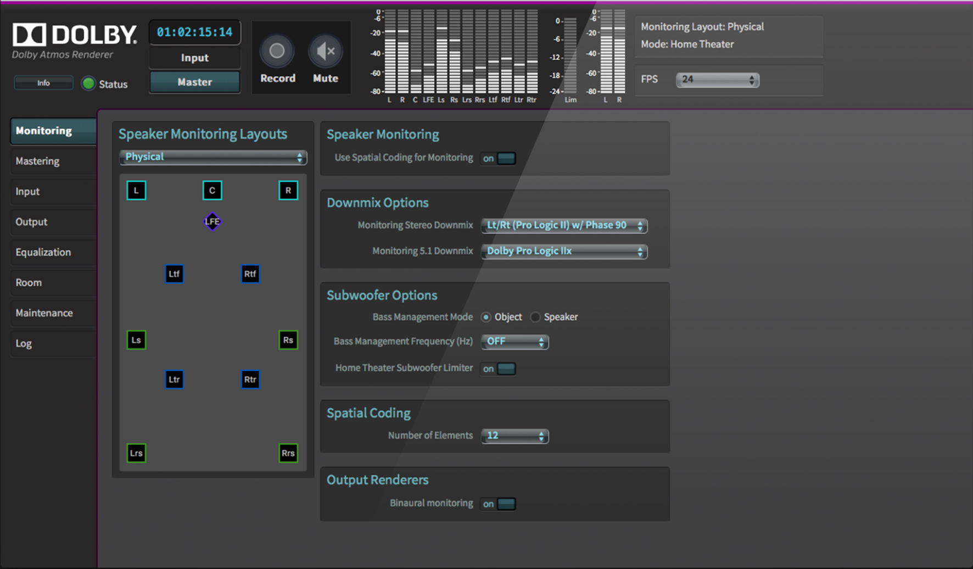Screen dimensions: 973x569
Task: Click the Info button
Action: pyautogui.click(x=43, y=83)
